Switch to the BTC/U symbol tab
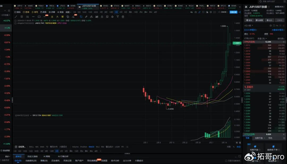The height and width of the screenshot is (164, 287). tap(222, 7)
